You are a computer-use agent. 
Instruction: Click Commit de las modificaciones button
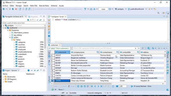(44, 9)
